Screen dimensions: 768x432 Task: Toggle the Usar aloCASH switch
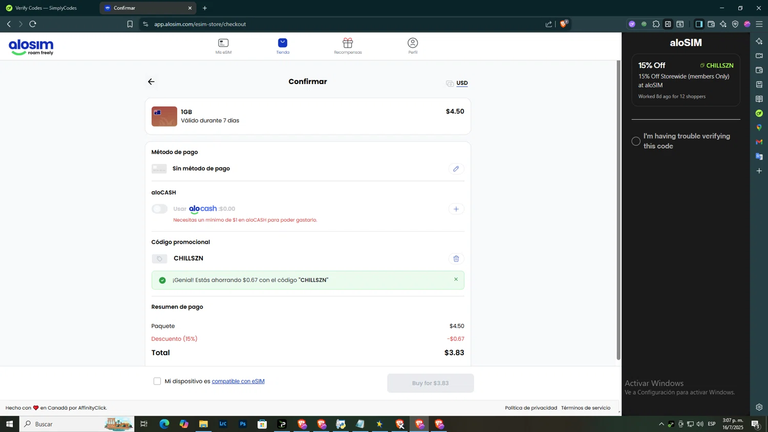(x=160, y=209)
